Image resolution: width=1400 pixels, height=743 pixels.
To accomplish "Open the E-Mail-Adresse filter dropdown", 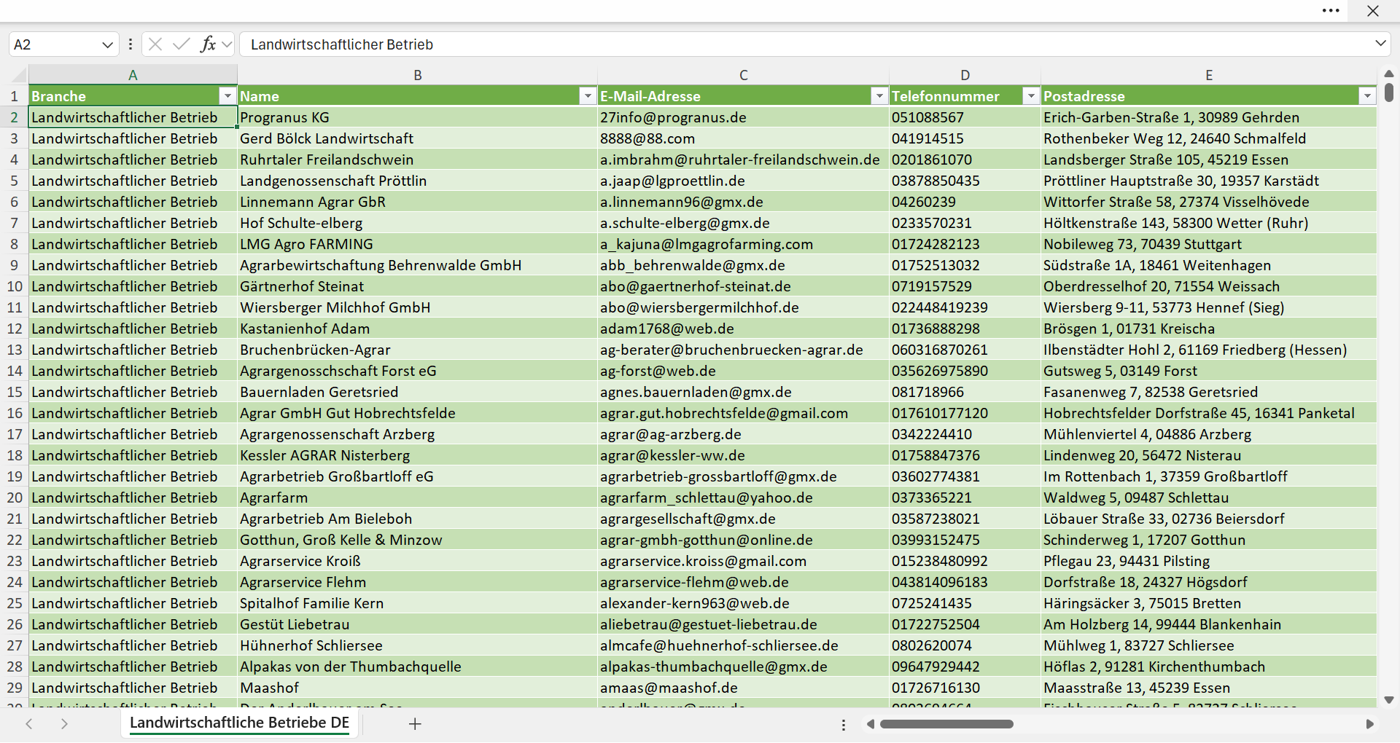I will (879, 96).
